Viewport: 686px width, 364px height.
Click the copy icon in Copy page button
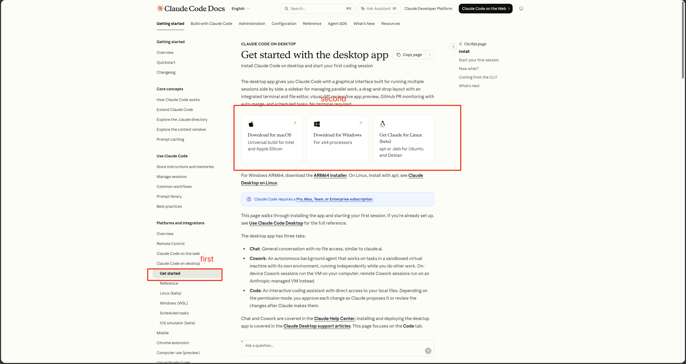(398, 55)
